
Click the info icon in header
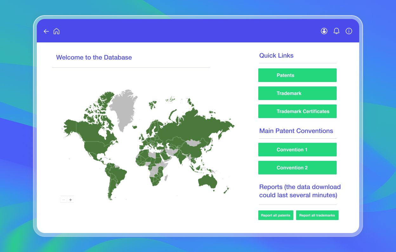tap(349, 31)
